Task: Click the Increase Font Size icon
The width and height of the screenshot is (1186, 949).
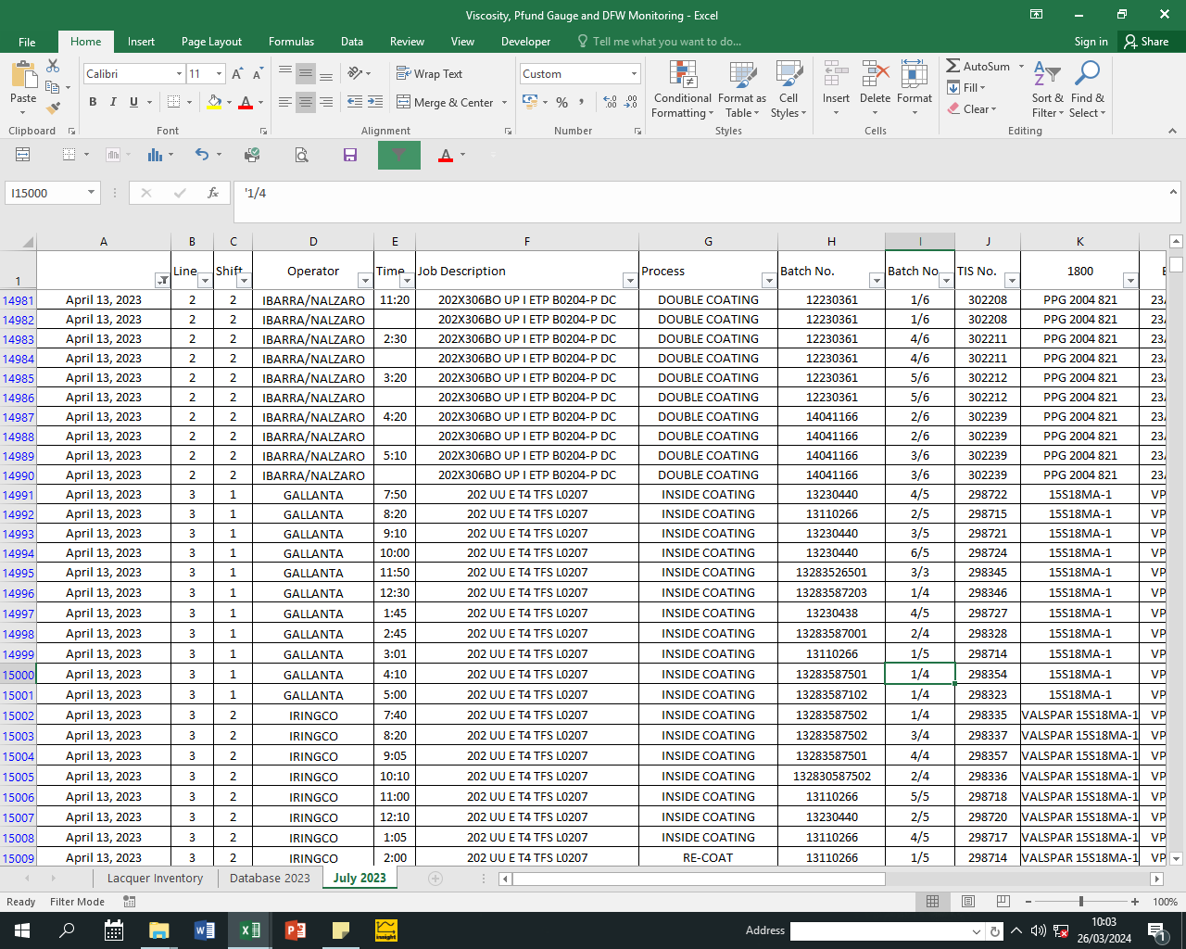Action: (x=237, y=73)
